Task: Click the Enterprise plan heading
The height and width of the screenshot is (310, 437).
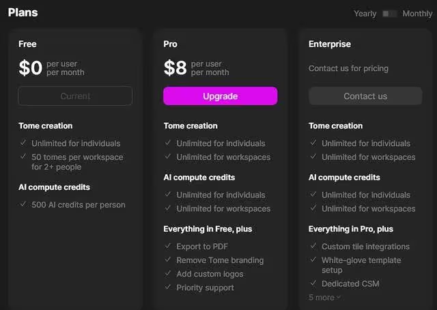Action: [x=329, y=44]
